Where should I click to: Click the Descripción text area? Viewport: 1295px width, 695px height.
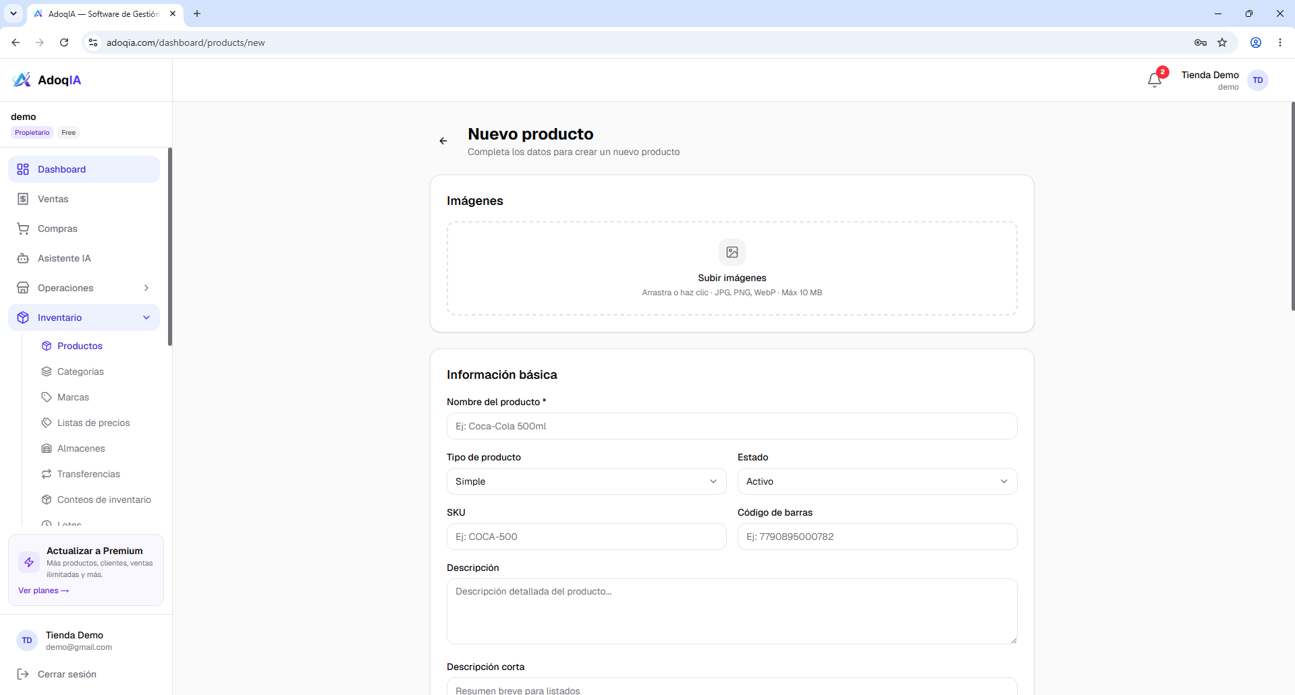tap(732, 611)
